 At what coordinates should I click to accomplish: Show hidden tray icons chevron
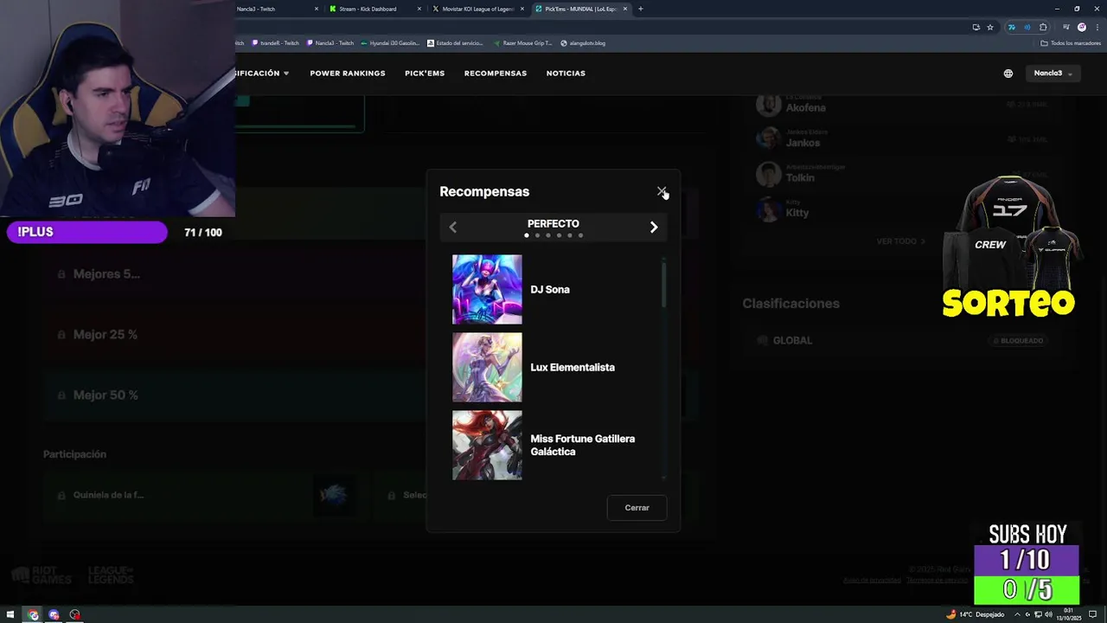(x=1018, y=614)
